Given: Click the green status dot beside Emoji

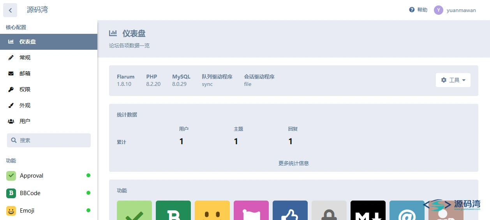Looking at the screenshot, I should tap(88, 210).
